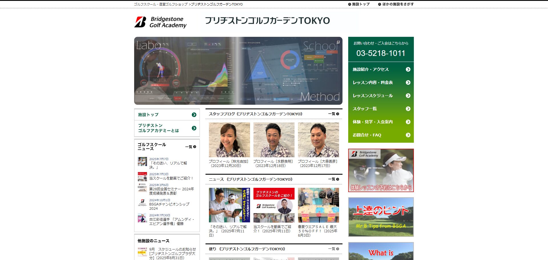
Task: Expand the staff blog 一覧 list
Action: (x=333, y=114)
